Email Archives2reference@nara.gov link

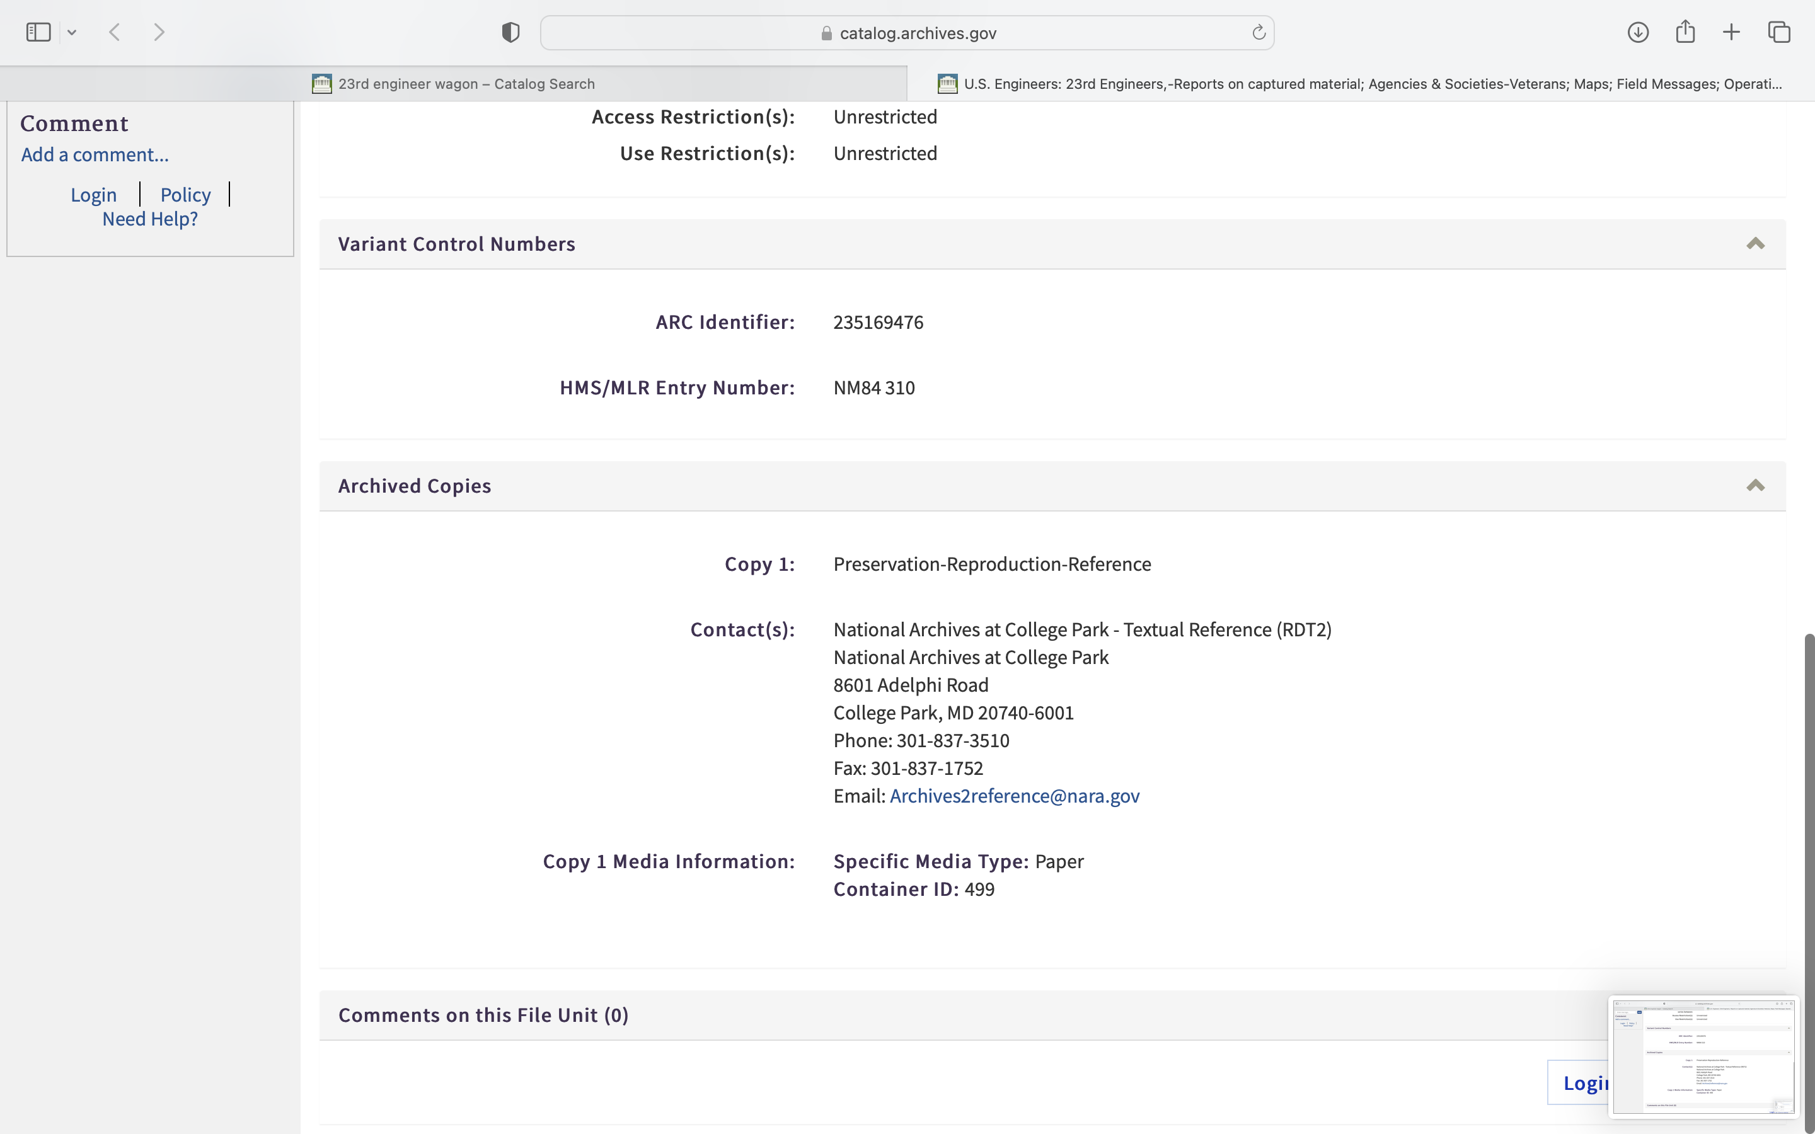[1014, 796]
